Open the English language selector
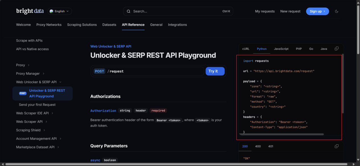Image resolution: width=360 pixels, height=166 pixels. tap(59, 11)
